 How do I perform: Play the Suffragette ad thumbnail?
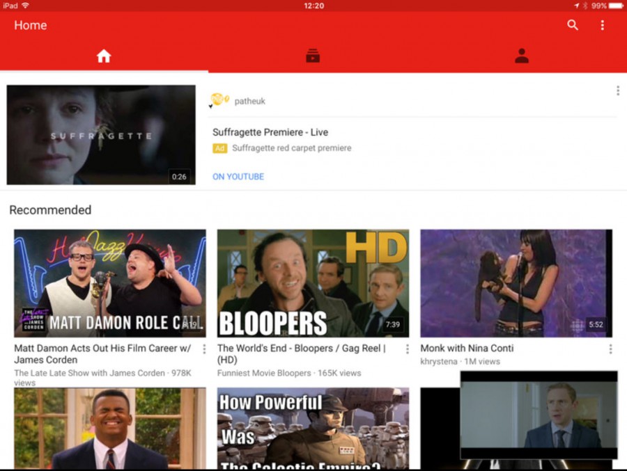point(100,134)
